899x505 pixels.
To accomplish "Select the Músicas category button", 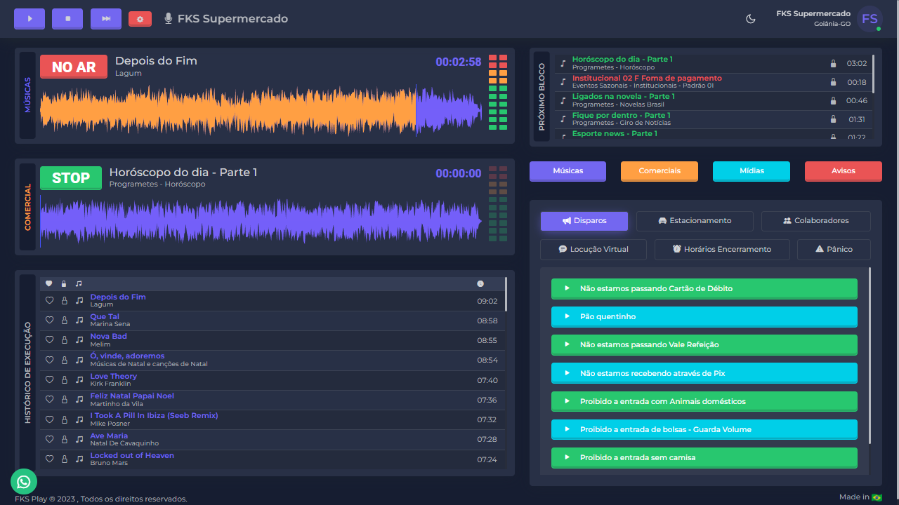I will (567, 171).
